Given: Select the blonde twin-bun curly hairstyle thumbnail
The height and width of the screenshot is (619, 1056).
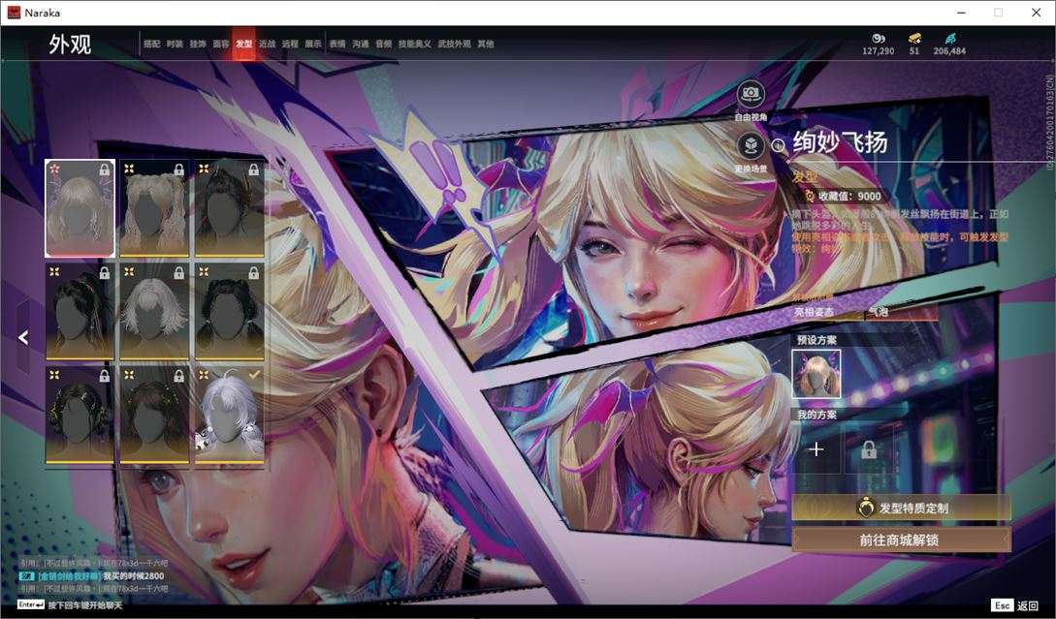Looking at the screenshot, I should (x=154, y=208).
